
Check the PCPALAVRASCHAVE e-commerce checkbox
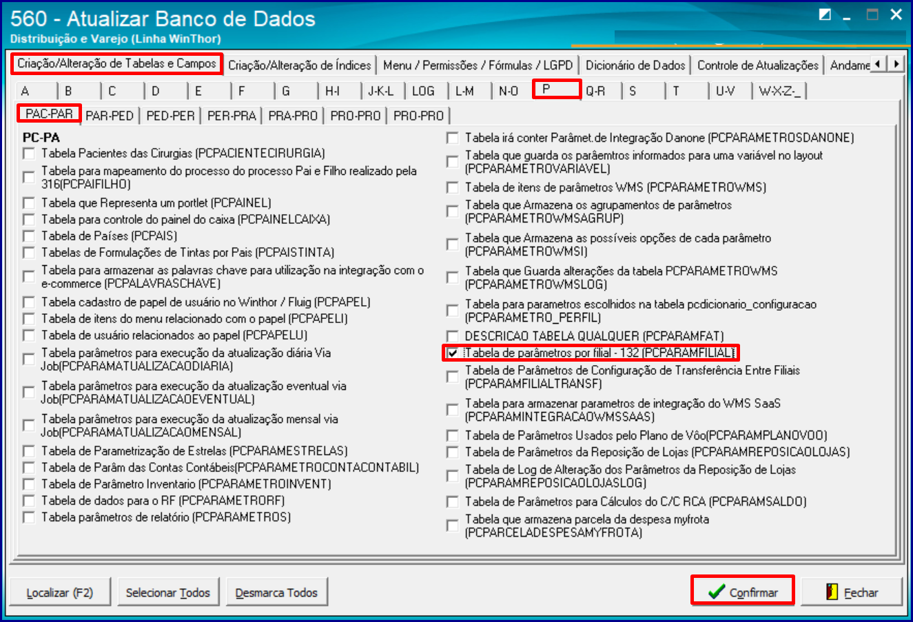(29, 277)
